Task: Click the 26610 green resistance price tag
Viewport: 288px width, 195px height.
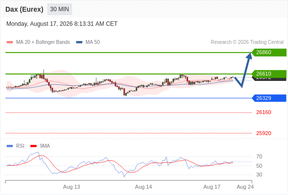Action: coord(269,74)
